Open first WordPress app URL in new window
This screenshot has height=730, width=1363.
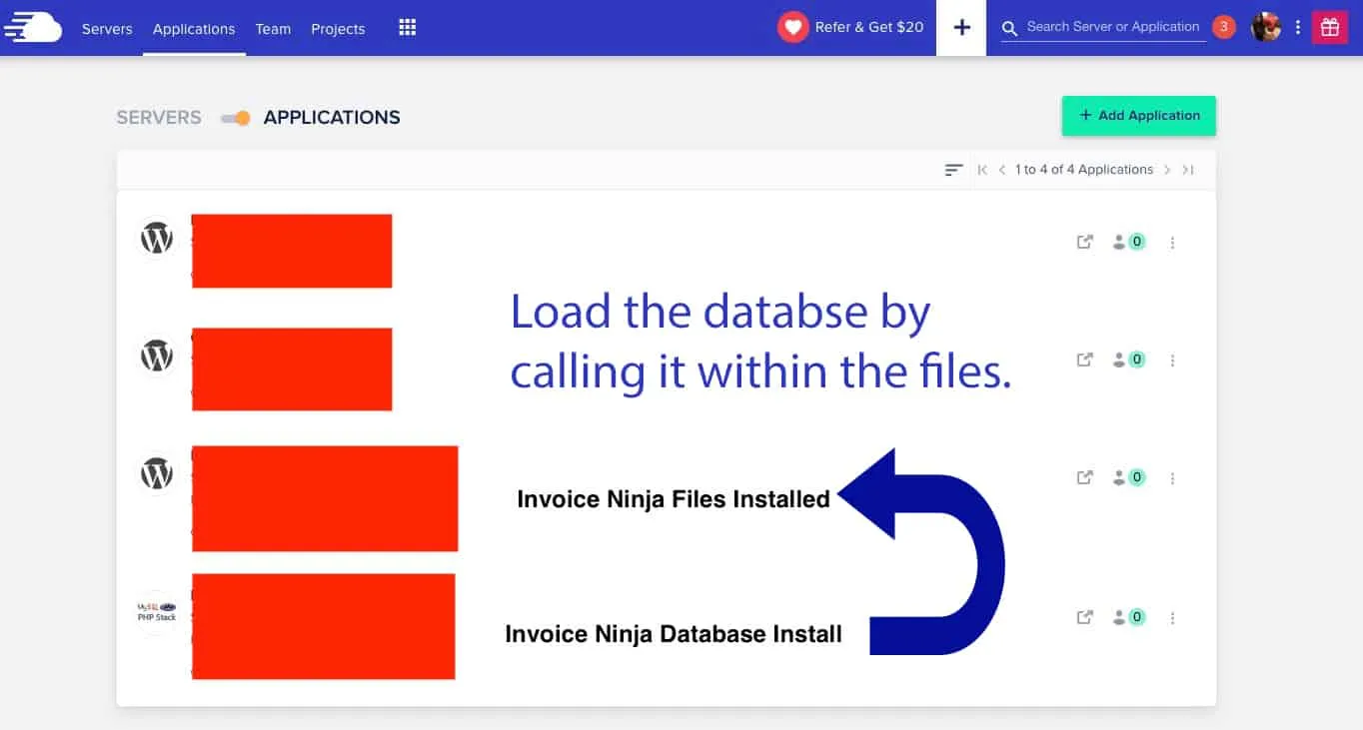1084,242
